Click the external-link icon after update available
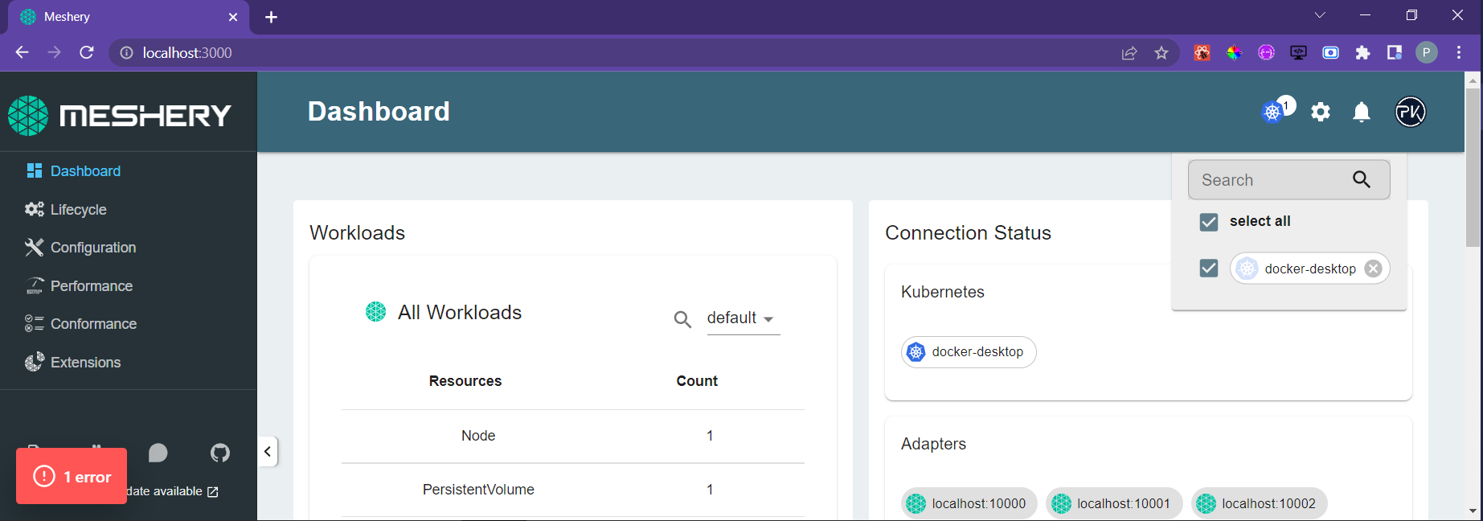The width and height of the screenshot is (1483, 521). click(213, 491)
